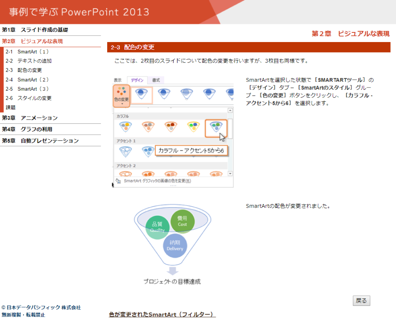Click the 色の変更 color palette icon
The width and height of the screenshot is (396, 324).
tap(121, 96)
